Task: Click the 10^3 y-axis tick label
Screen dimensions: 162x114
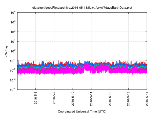Action: coord(13,22)
